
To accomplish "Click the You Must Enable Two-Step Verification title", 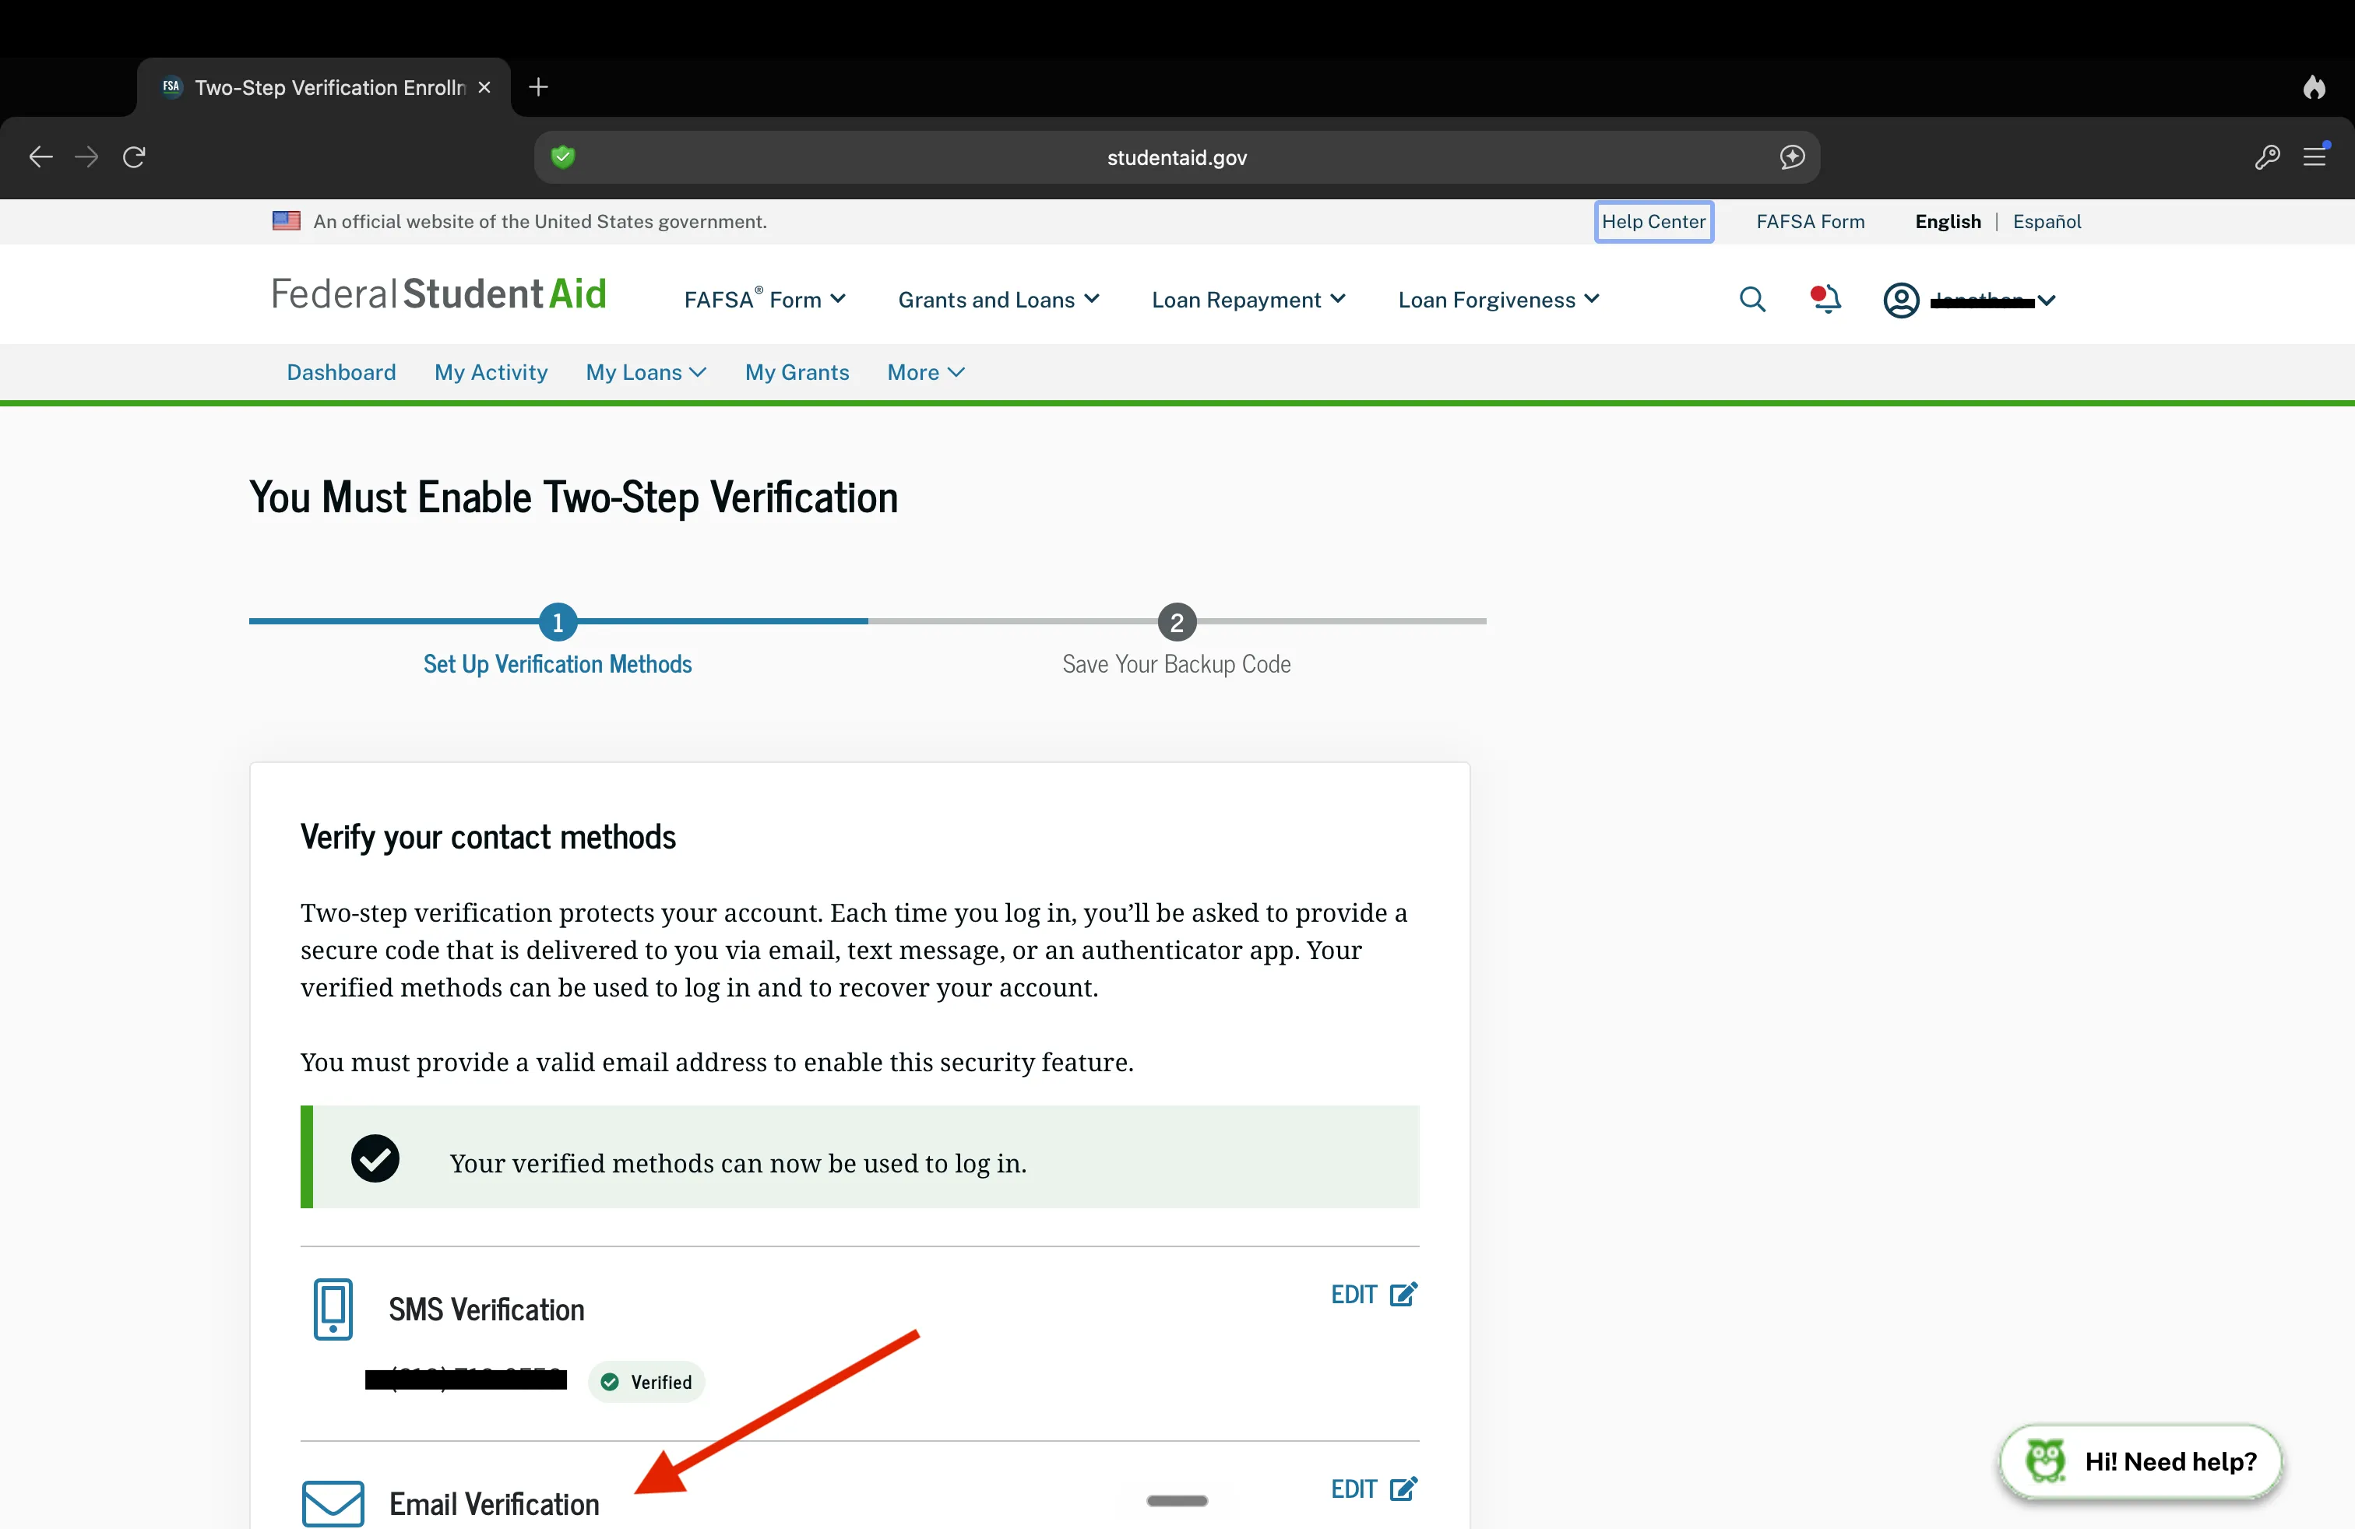I will pyautogui.click(x=573, y=497).
